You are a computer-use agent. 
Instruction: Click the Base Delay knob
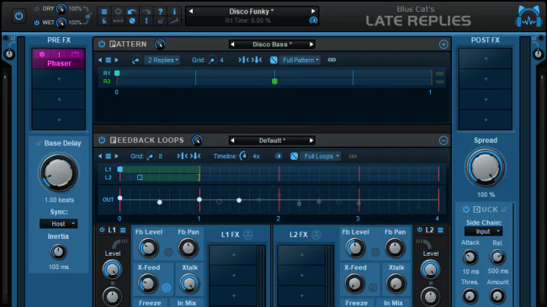(x=59, y=172)
